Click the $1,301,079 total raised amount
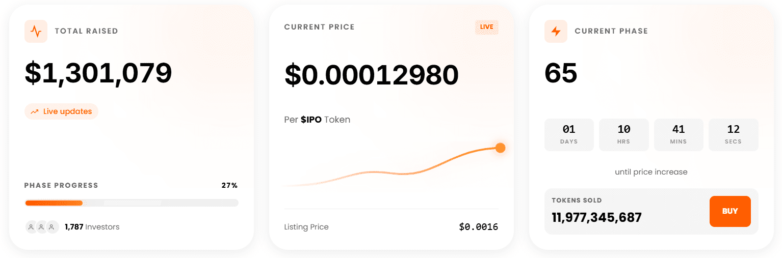Screen dimensions: 782x258 pos(98,73)
